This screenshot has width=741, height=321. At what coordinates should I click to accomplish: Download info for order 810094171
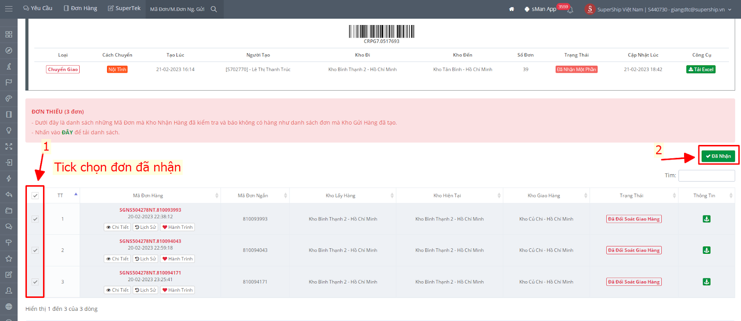pyautogui.click(x=706, y=282)
